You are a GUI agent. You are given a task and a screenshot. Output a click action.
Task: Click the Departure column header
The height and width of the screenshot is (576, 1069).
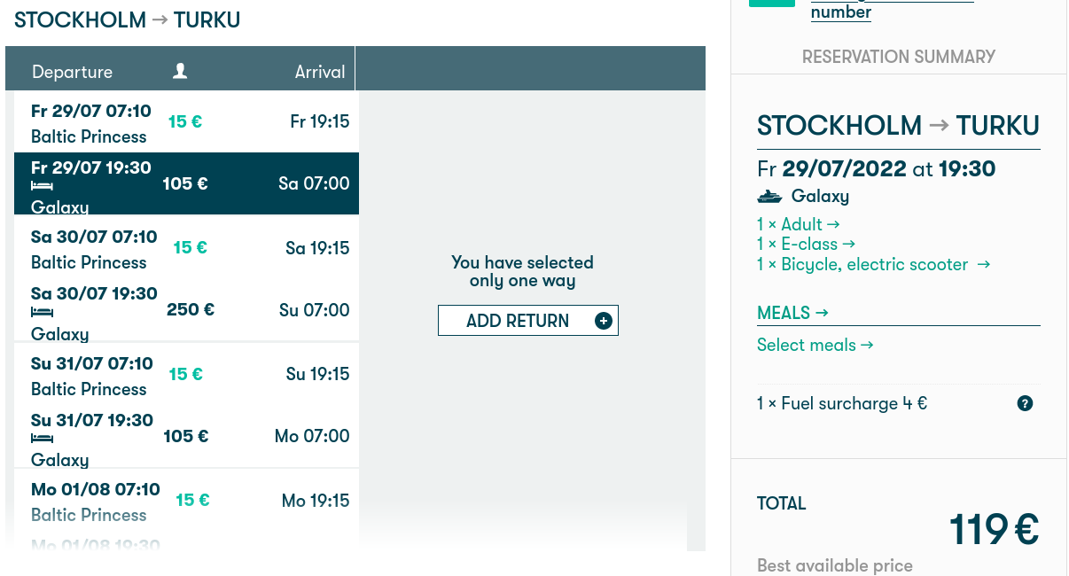pyautogui.click(x=73, y=72)
